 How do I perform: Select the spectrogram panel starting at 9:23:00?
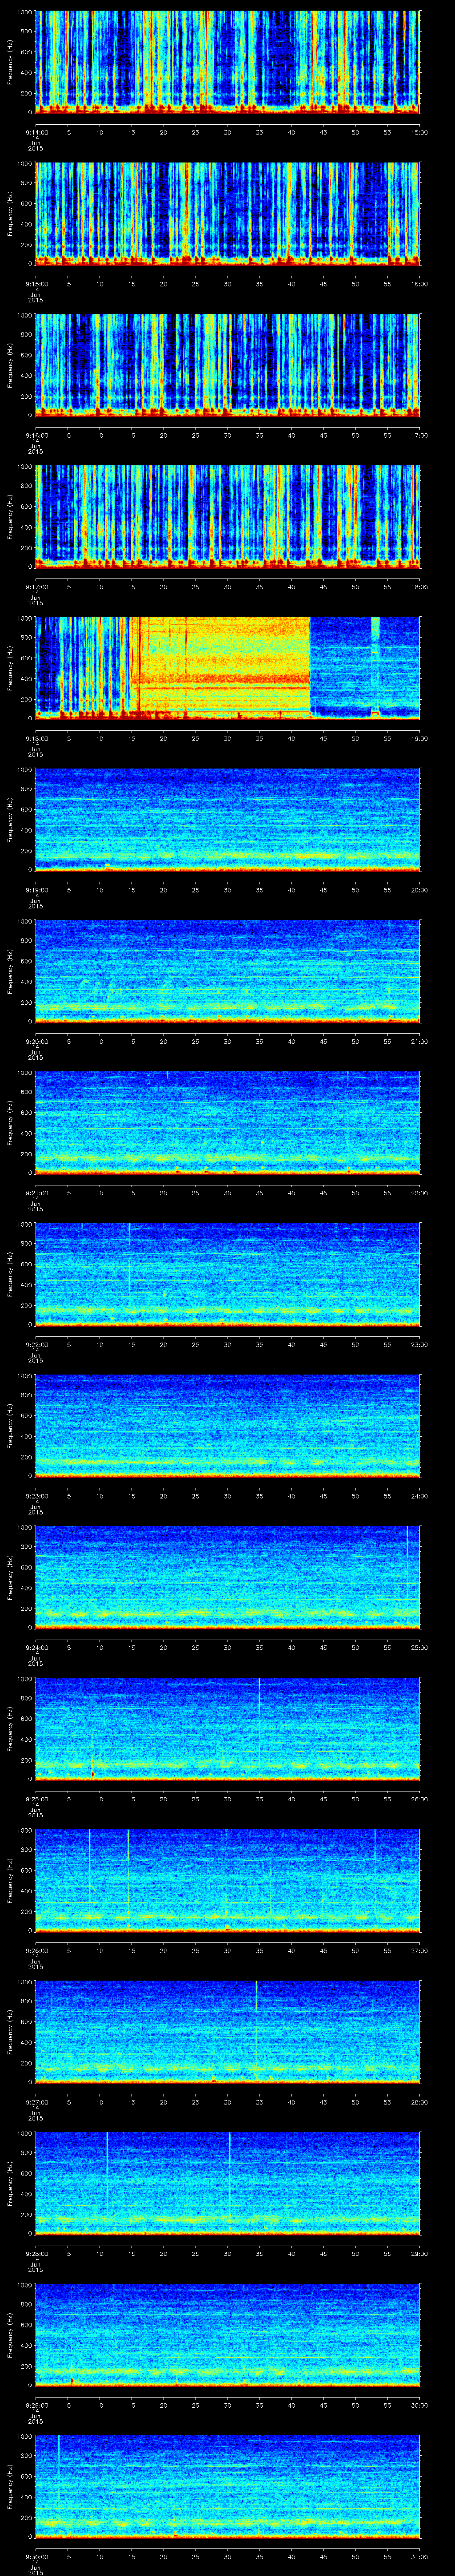[x=228, y=1425]
